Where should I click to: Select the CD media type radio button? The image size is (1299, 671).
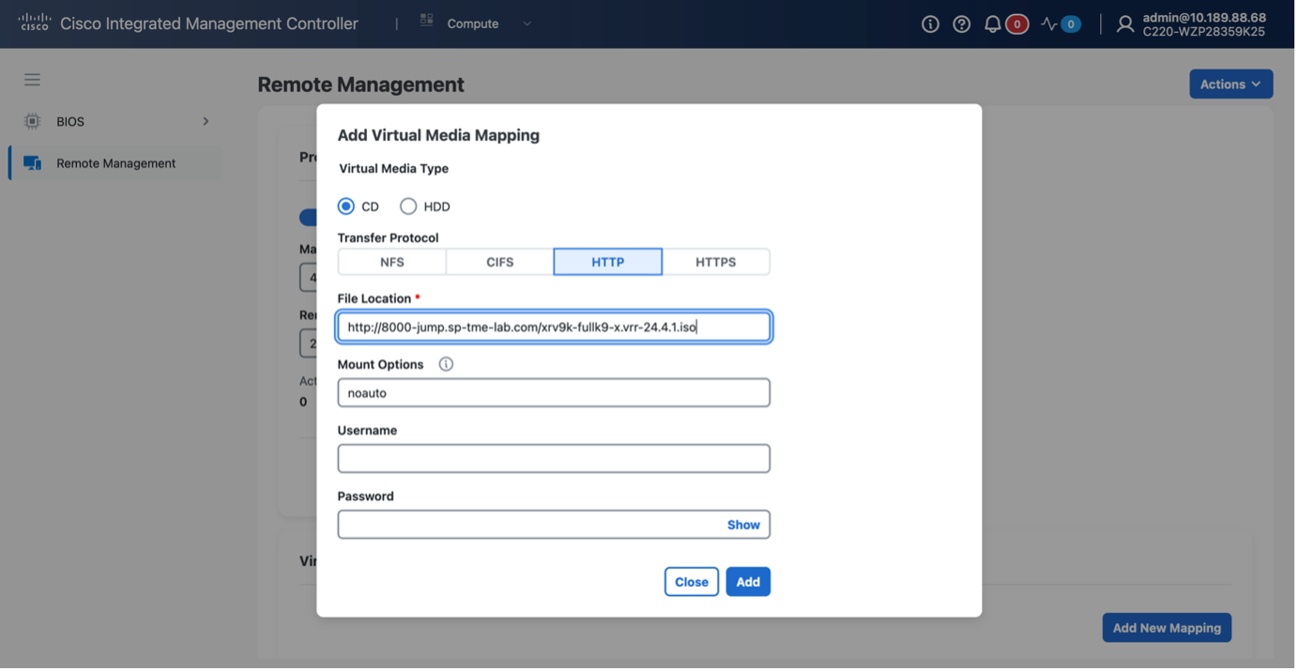(346, 206)
